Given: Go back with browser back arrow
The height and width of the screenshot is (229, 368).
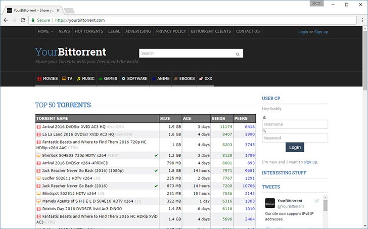Looking at the screenshot, I should pyautogui.click(x=6, y=20).
